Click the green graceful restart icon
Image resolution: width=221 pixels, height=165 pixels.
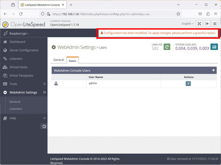(167, 47)
